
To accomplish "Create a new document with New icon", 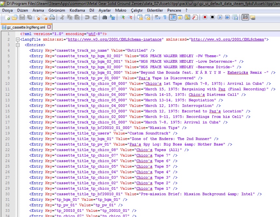I will tap(7, 17).
